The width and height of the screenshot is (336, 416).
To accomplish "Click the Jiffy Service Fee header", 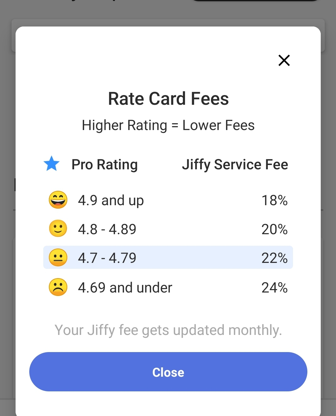I will [x=235, y=164].
